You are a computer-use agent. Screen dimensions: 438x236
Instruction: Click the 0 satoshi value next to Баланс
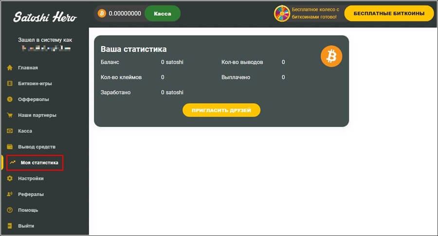[x=172, y=62]
